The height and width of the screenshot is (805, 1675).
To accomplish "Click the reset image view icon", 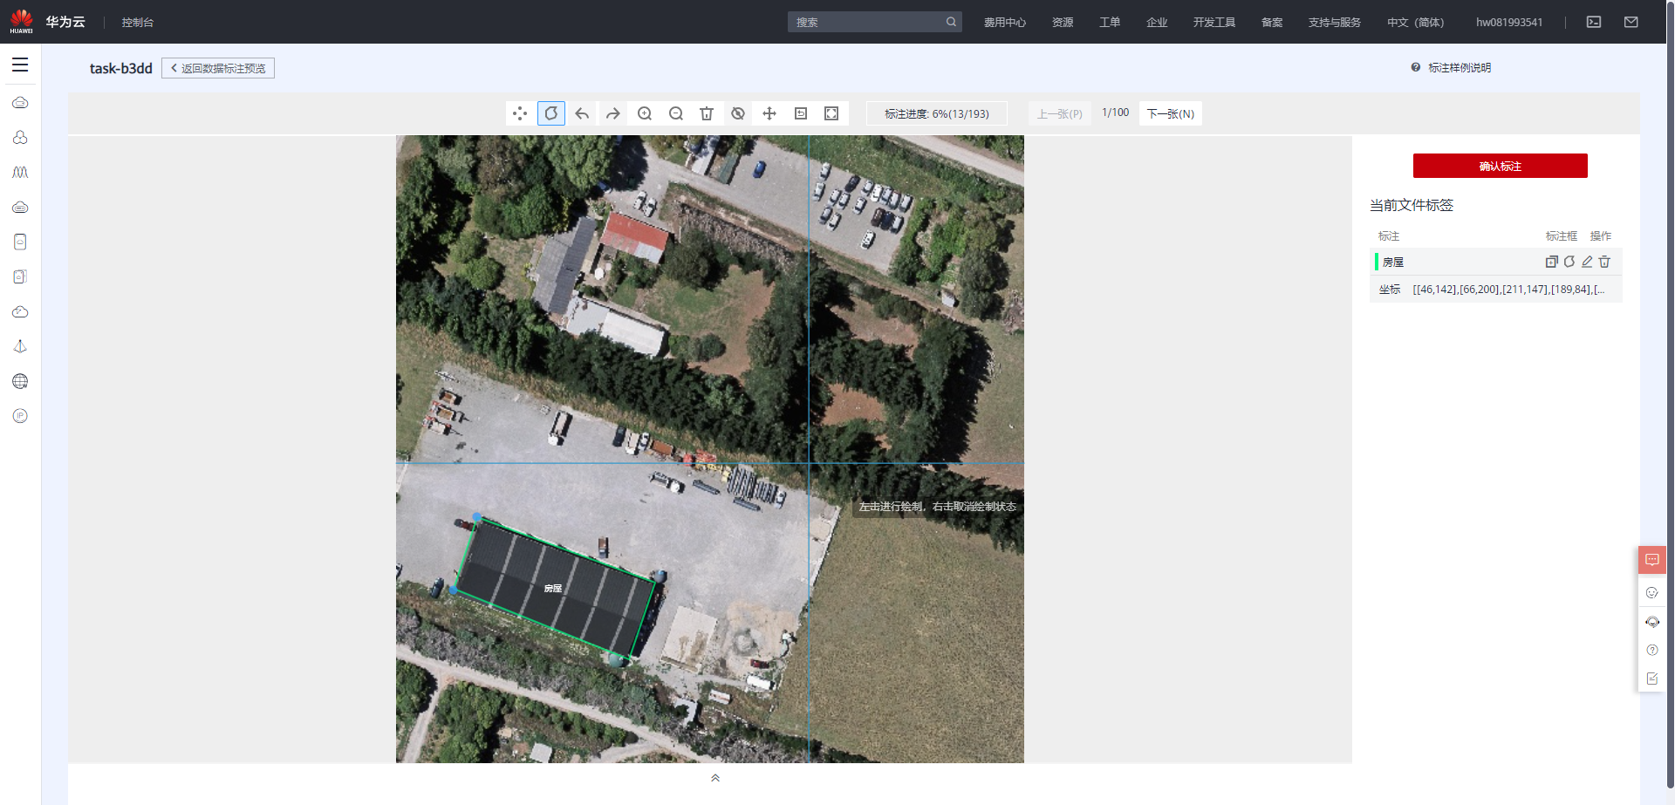I will (x=801, y=113).
